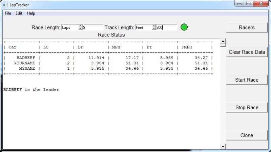The image size is (271, 152).
Task: Click the LT column header
Action: click(x=80, y=47)
